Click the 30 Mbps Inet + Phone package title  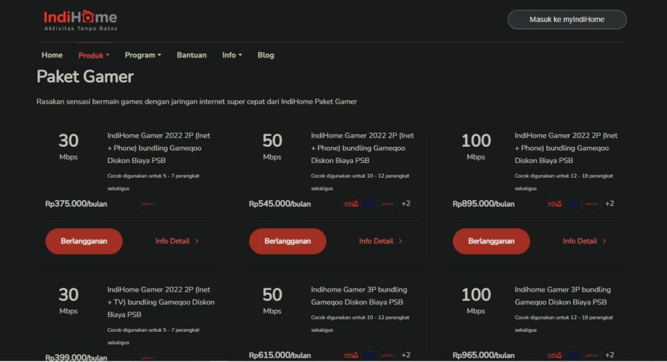159,148
